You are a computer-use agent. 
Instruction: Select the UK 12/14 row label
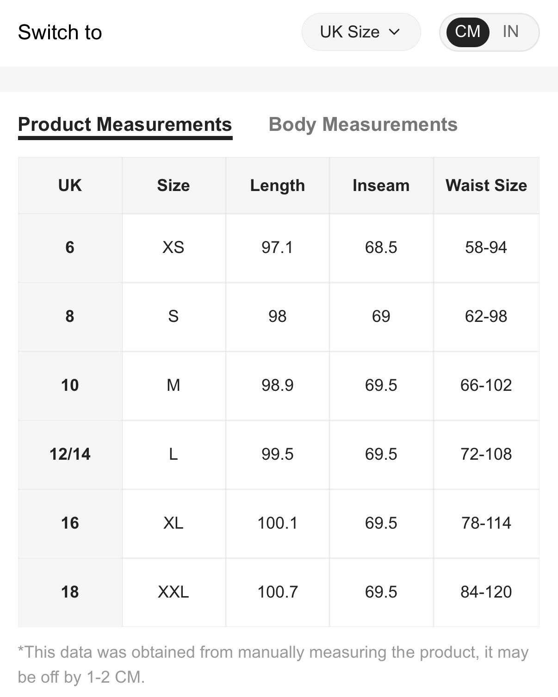70,454
